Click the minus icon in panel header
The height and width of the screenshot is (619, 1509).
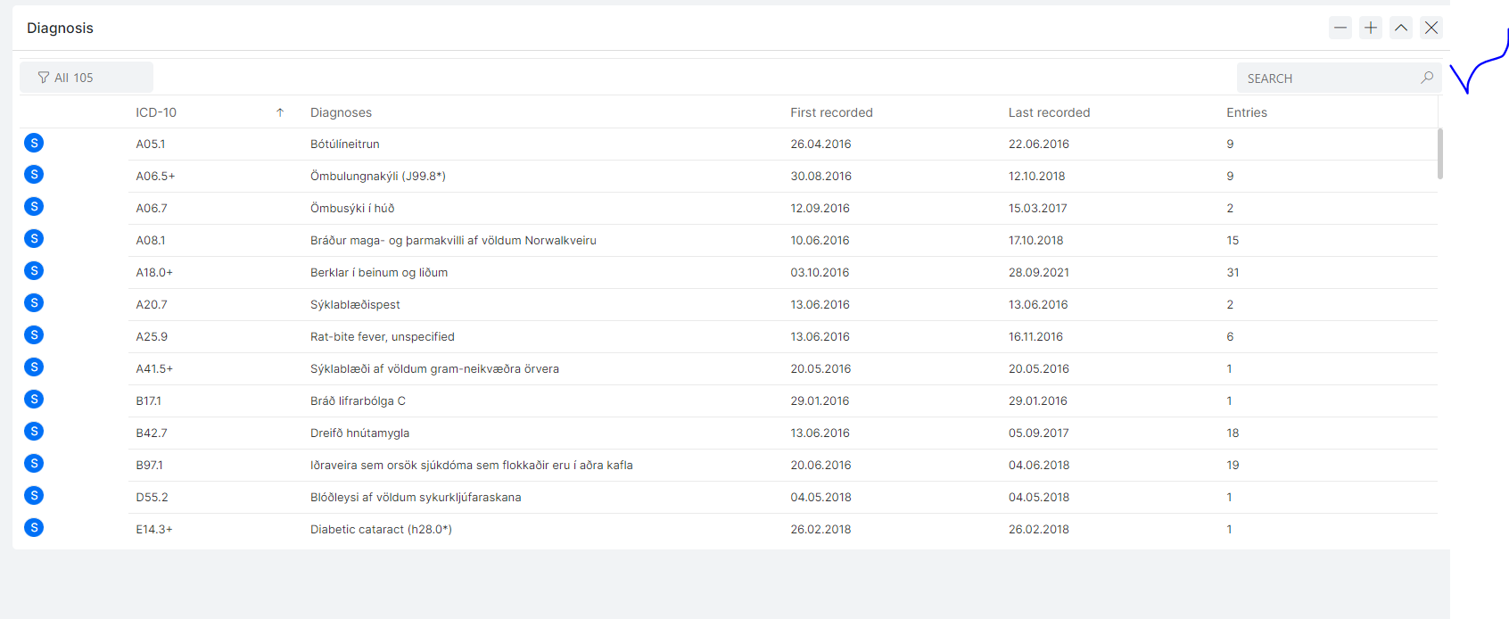coord(1340,28)
